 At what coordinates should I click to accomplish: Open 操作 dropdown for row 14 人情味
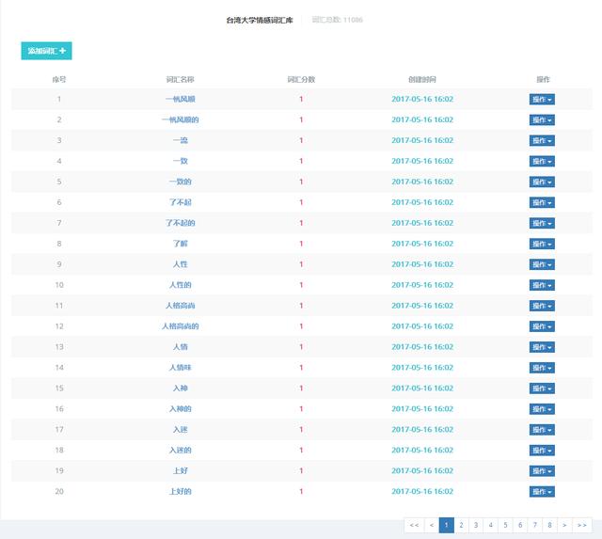[542, 368]
